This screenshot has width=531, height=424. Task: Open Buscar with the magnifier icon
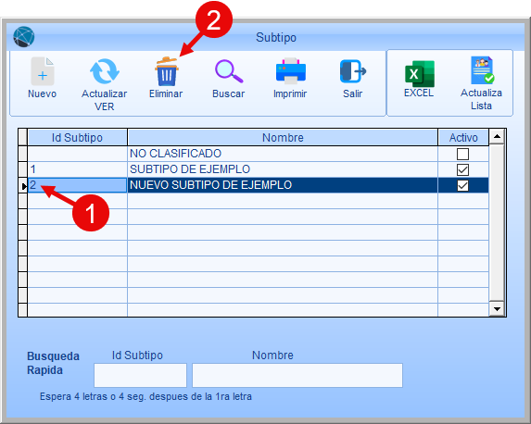pos(229,71)
